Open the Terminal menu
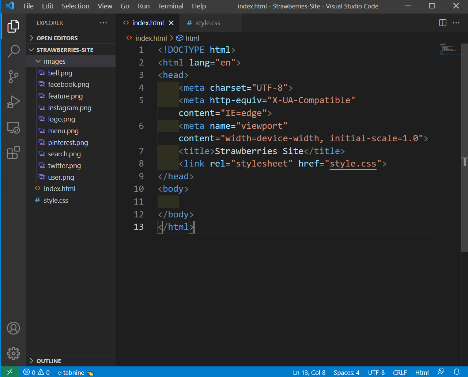 pos(171,6)
